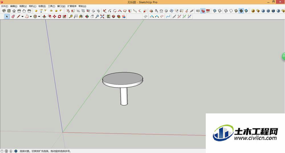Screen dimensions: 285x153
Task: Click the blue BR round plugin icon
Action: [x=273, y=11]
